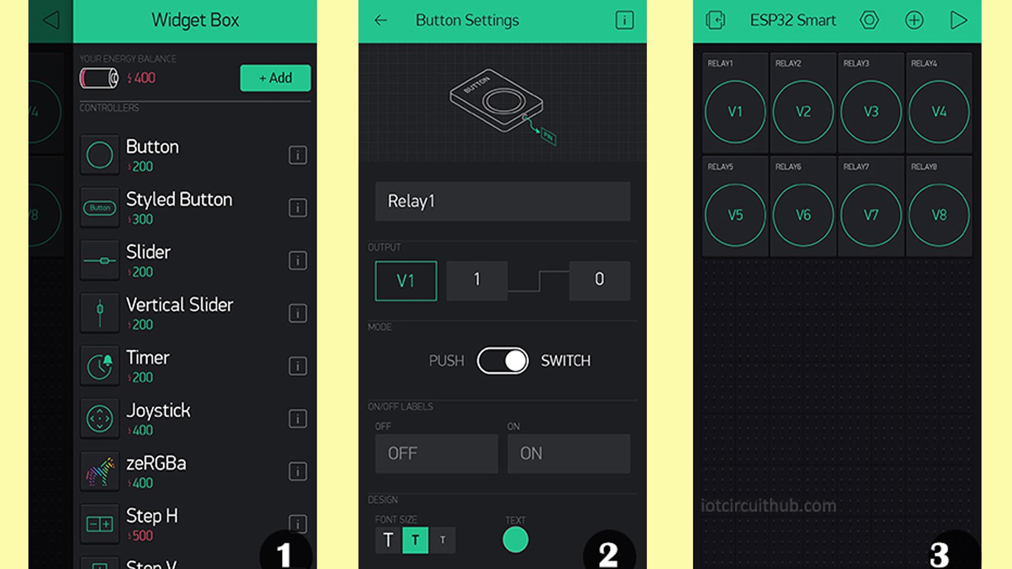Click the V5 relay button on ESP32 Smart
Screen dimensions: 1012x569
(735, 213)
